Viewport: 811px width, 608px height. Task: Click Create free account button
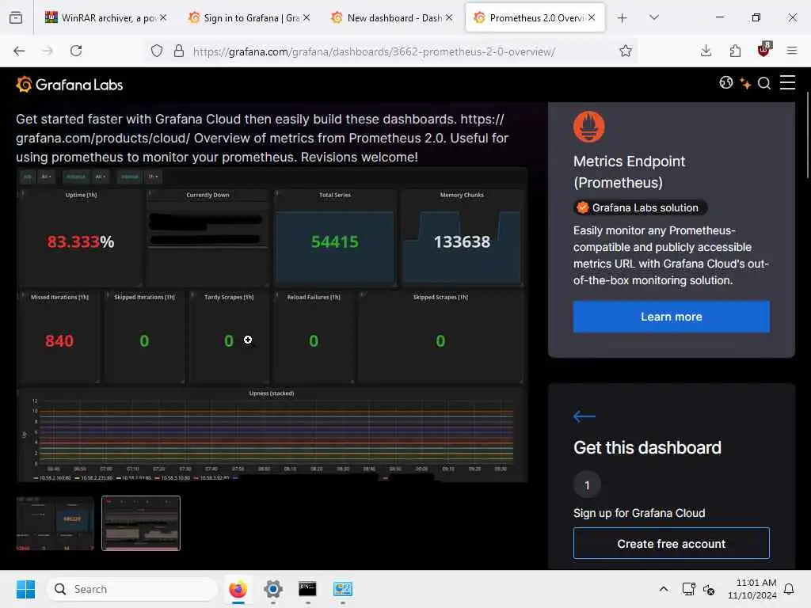pyautogui.click(x=671, y=543)
